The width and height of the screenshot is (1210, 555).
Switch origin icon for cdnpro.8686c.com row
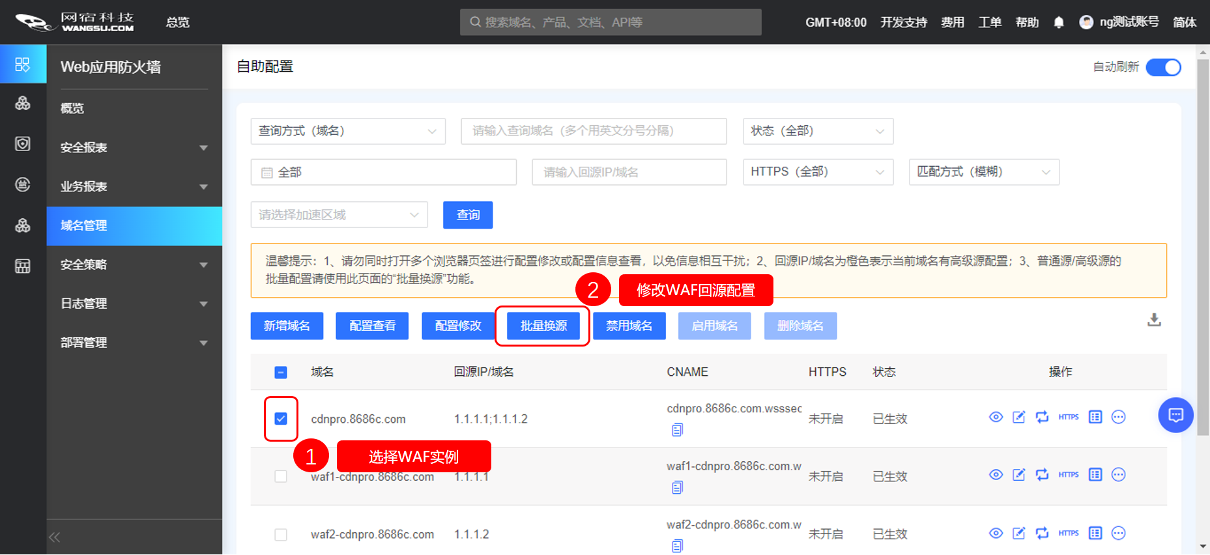tap(1043, 417)
